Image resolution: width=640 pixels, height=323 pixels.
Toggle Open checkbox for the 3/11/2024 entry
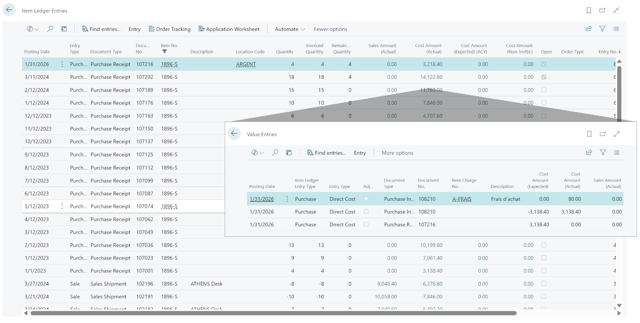[x=544, y=77]
